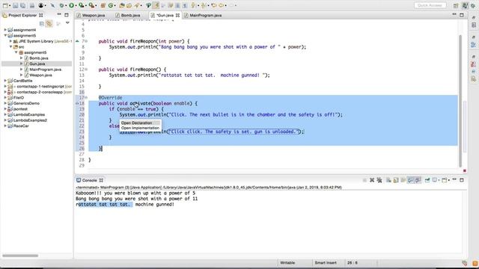The height and width of the screenshot is (269, 479).
Task: Select MainProgram.java in Project Explorer
Action: coord(45,69)
